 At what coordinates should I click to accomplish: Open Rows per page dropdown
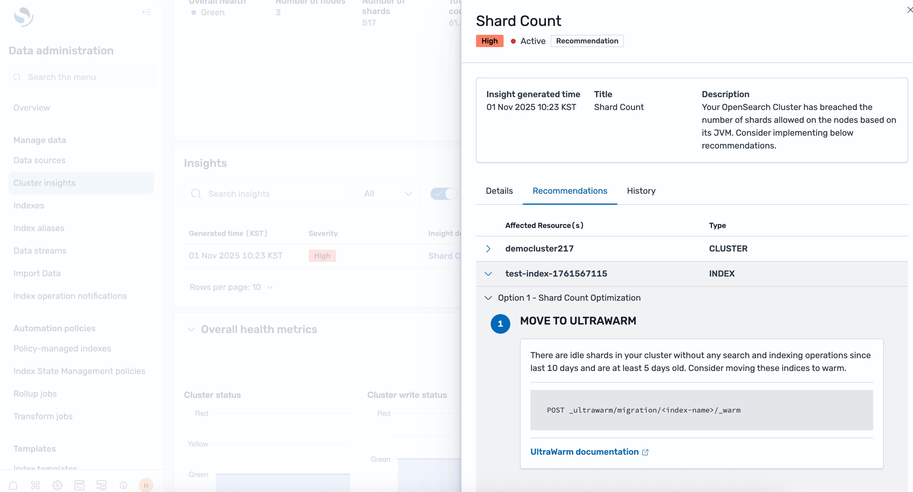click(231, 287)
